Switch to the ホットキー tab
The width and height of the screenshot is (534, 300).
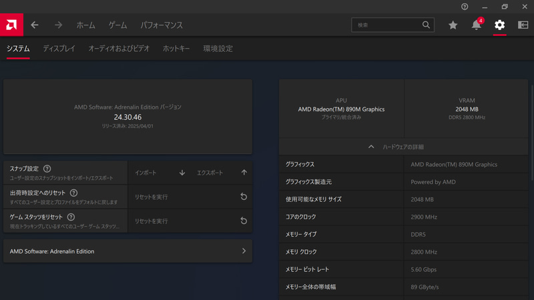pos(176,49)
